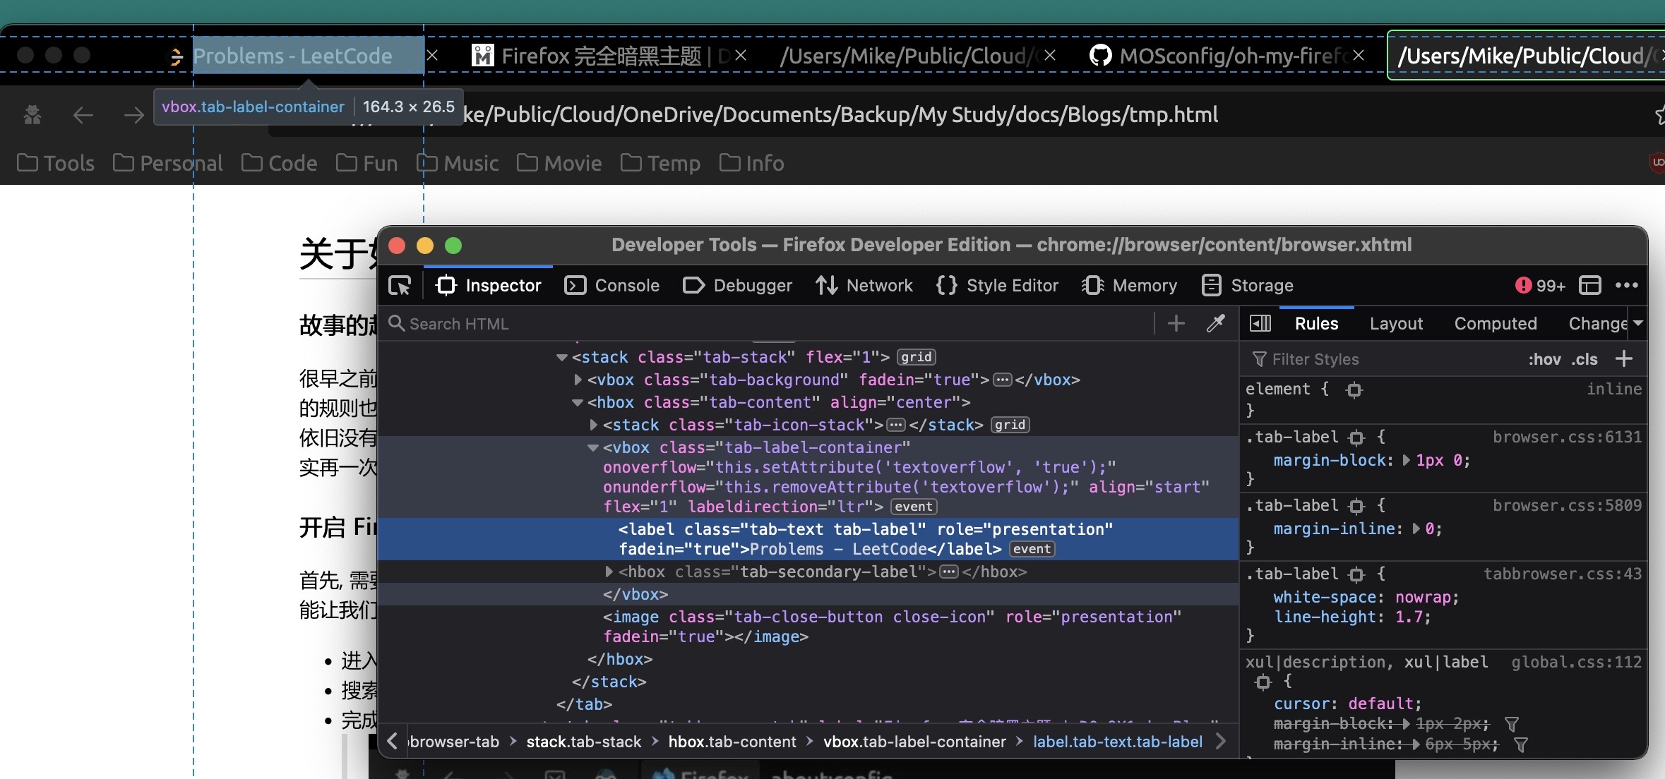1665x779 pixels.
Task: Open the Computed sidebar tab
Action: pyautogui.click(x=1495, y=324)
